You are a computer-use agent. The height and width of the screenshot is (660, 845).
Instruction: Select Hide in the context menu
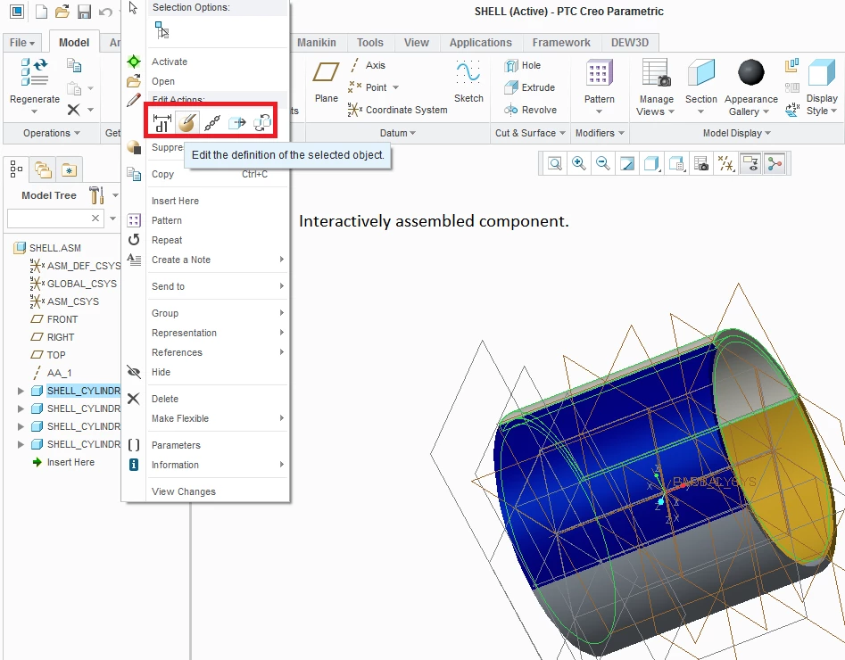(x=161, y=372)
